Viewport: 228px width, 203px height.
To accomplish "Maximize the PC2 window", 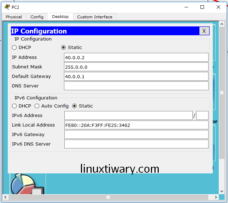I will [x=202, y=7].
